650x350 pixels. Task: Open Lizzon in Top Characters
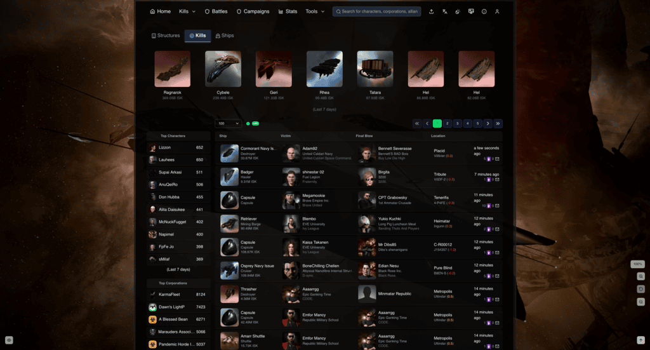point(178,147)
